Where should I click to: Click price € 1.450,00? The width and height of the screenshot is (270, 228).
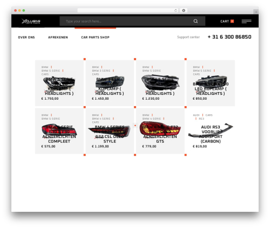tap(100, 99)
